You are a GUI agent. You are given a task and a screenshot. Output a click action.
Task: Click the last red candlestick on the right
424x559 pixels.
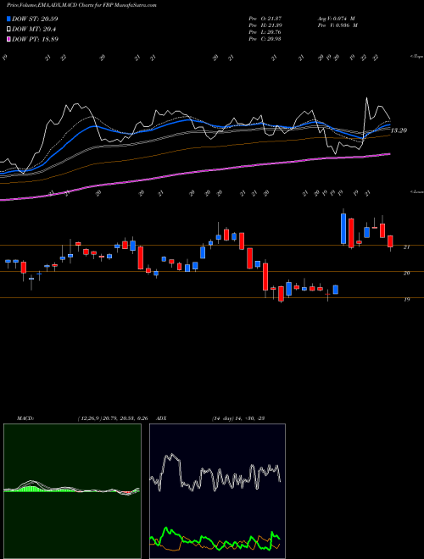coord(390,241)
